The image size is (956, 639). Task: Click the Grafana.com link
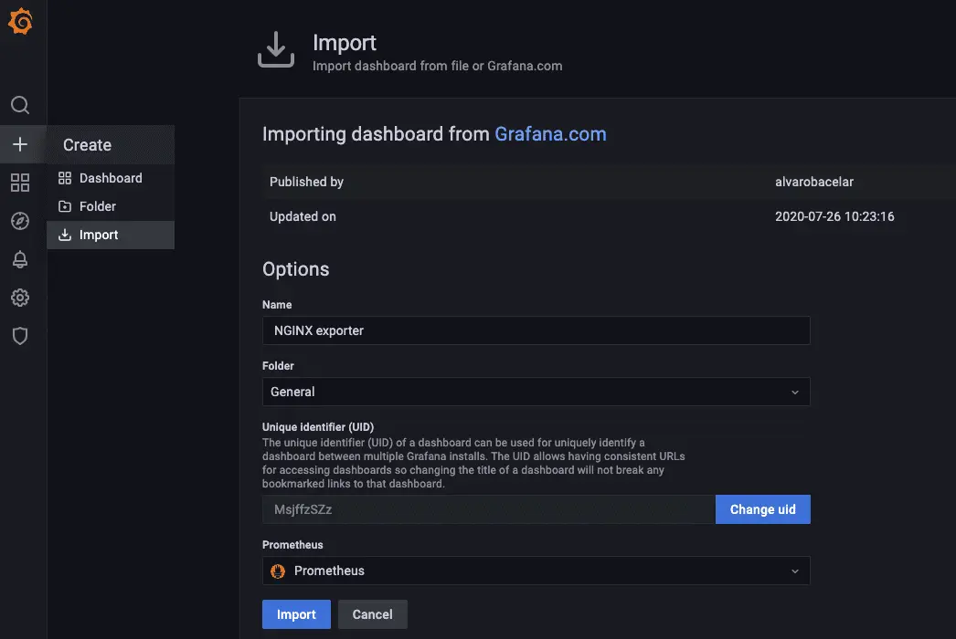(x=550, y=133)
